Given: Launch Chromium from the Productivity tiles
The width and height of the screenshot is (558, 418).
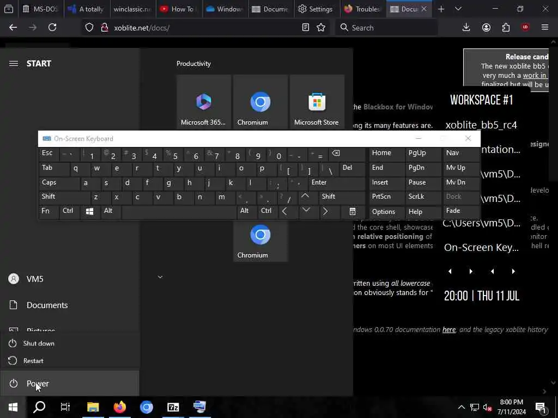Looking at the screenshot, I should [x=260, y=102].
